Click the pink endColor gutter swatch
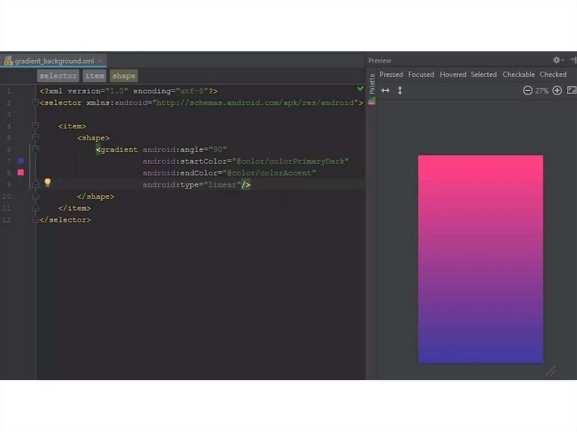The image size is (577, 432). click(21, 172)
